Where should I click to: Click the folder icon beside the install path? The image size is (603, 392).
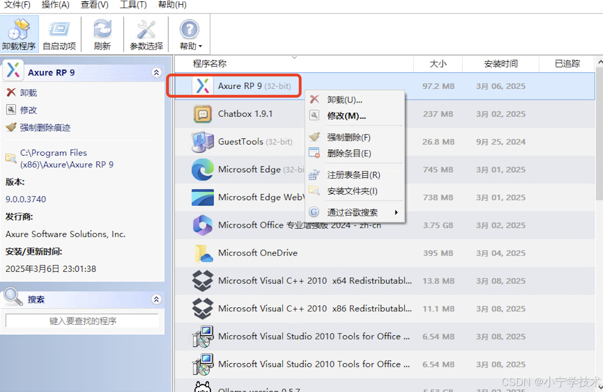pos(11,158)
